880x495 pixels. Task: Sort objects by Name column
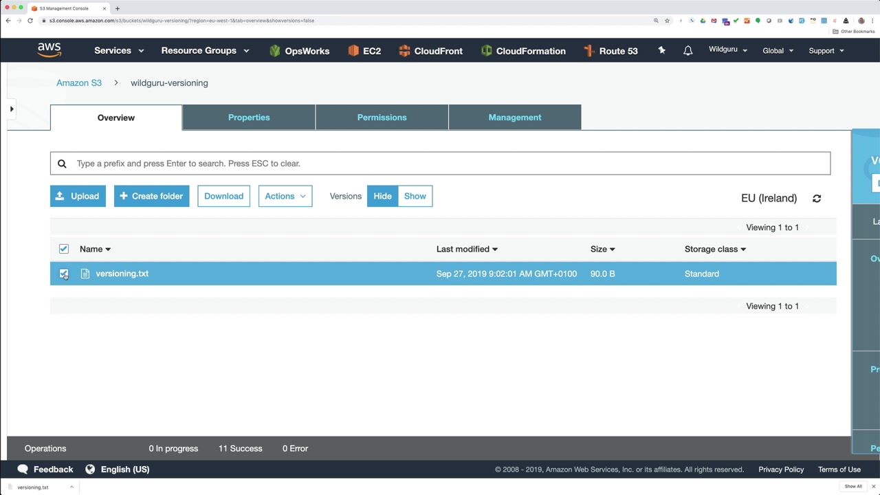pyautogui.click(x=95, y=249)
